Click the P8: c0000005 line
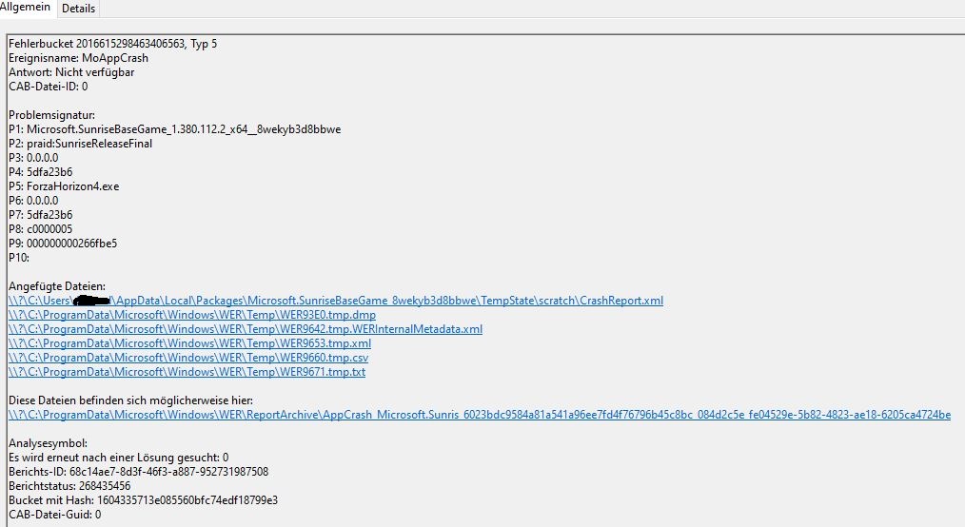The image size is (965, 527). tap(41, 228)
